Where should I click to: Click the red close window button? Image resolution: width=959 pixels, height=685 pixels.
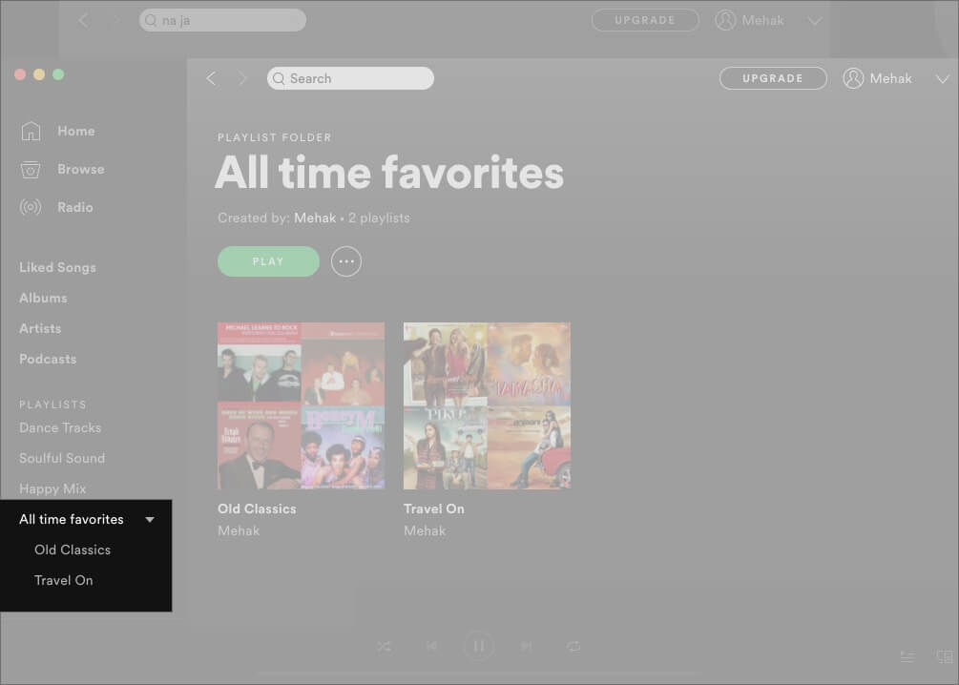coord(20,74)
